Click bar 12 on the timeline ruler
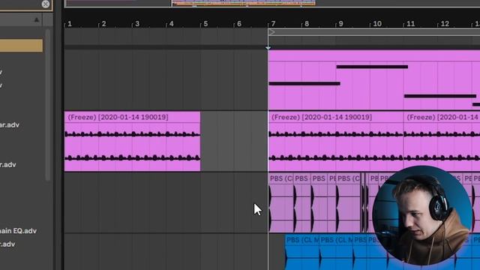This screenshot has width=480, height=270. point(445,23)
